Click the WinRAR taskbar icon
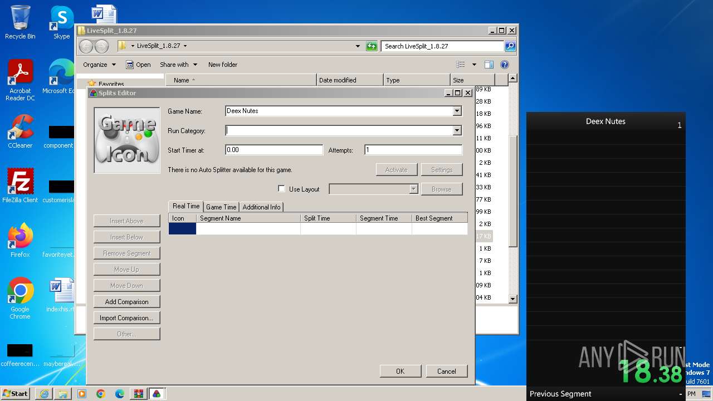Viewport: 713px width, 401px height. point(138,394)
